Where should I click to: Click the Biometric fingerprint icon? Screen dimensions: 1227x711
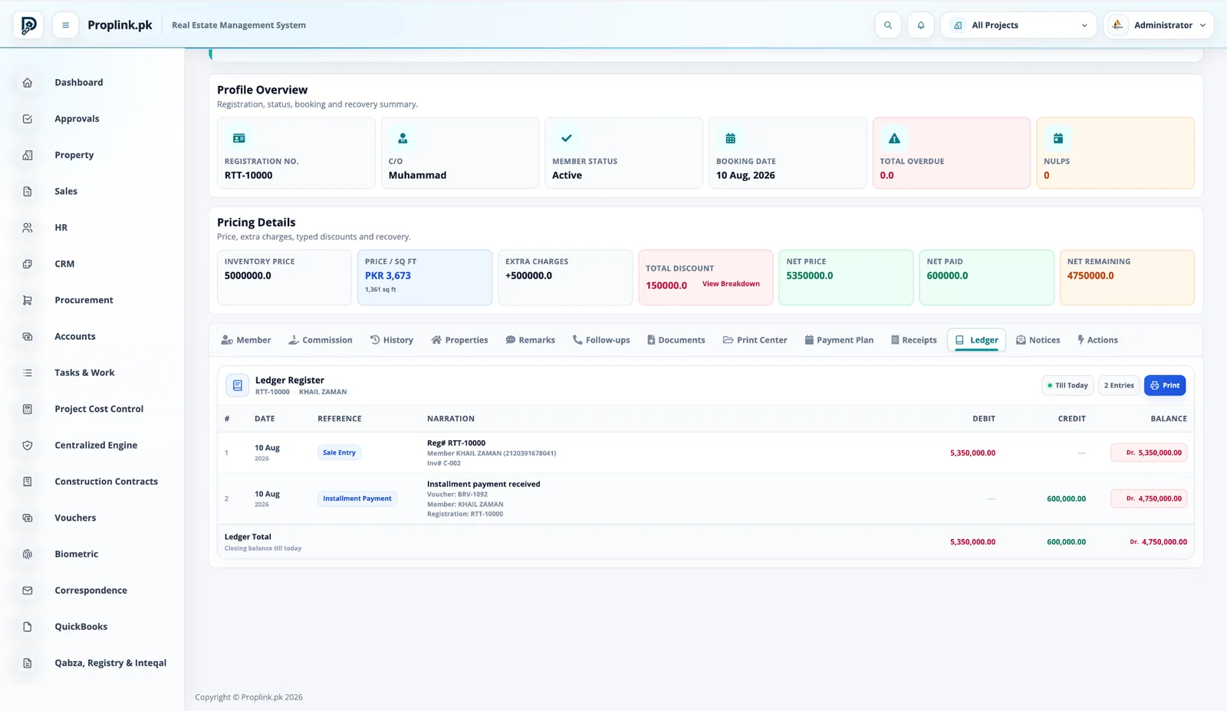pyautogui.click(x=28, y=555)
